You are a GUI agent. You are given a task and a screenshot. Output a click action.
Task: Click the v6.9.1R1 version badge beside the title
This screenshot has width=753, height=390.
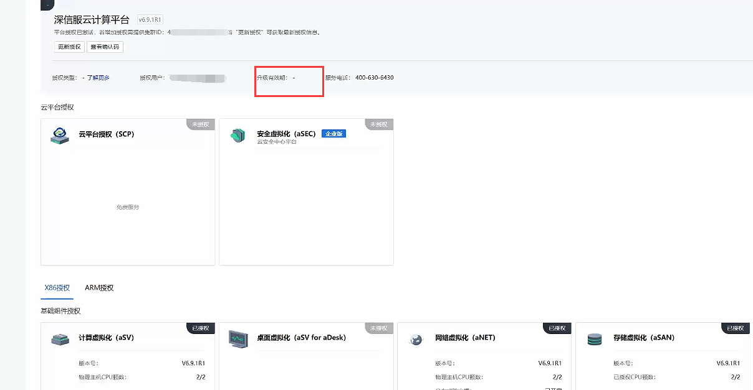coord(150,20)
